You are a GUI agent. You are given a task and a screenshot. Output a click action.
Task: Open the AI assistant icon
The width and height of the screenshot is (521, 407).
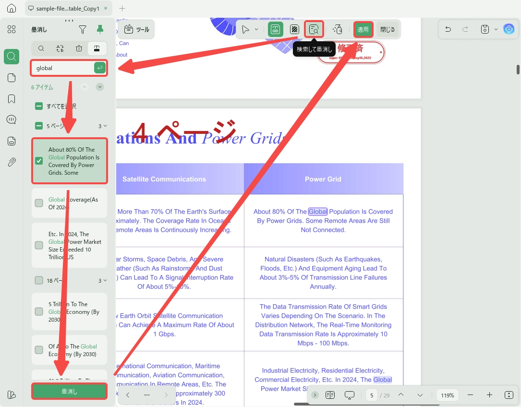[509, 29]
